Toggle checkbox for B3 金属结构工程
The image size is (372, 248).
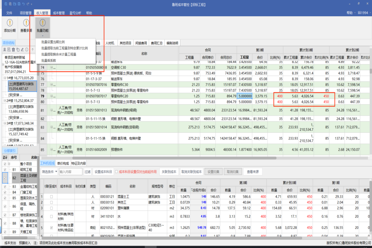(x=5, y=186)
